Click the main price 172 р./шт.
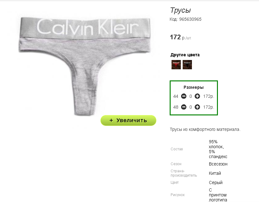Image resolution: width=259 pixels, height=202 pixels. (x=180, y=37)
